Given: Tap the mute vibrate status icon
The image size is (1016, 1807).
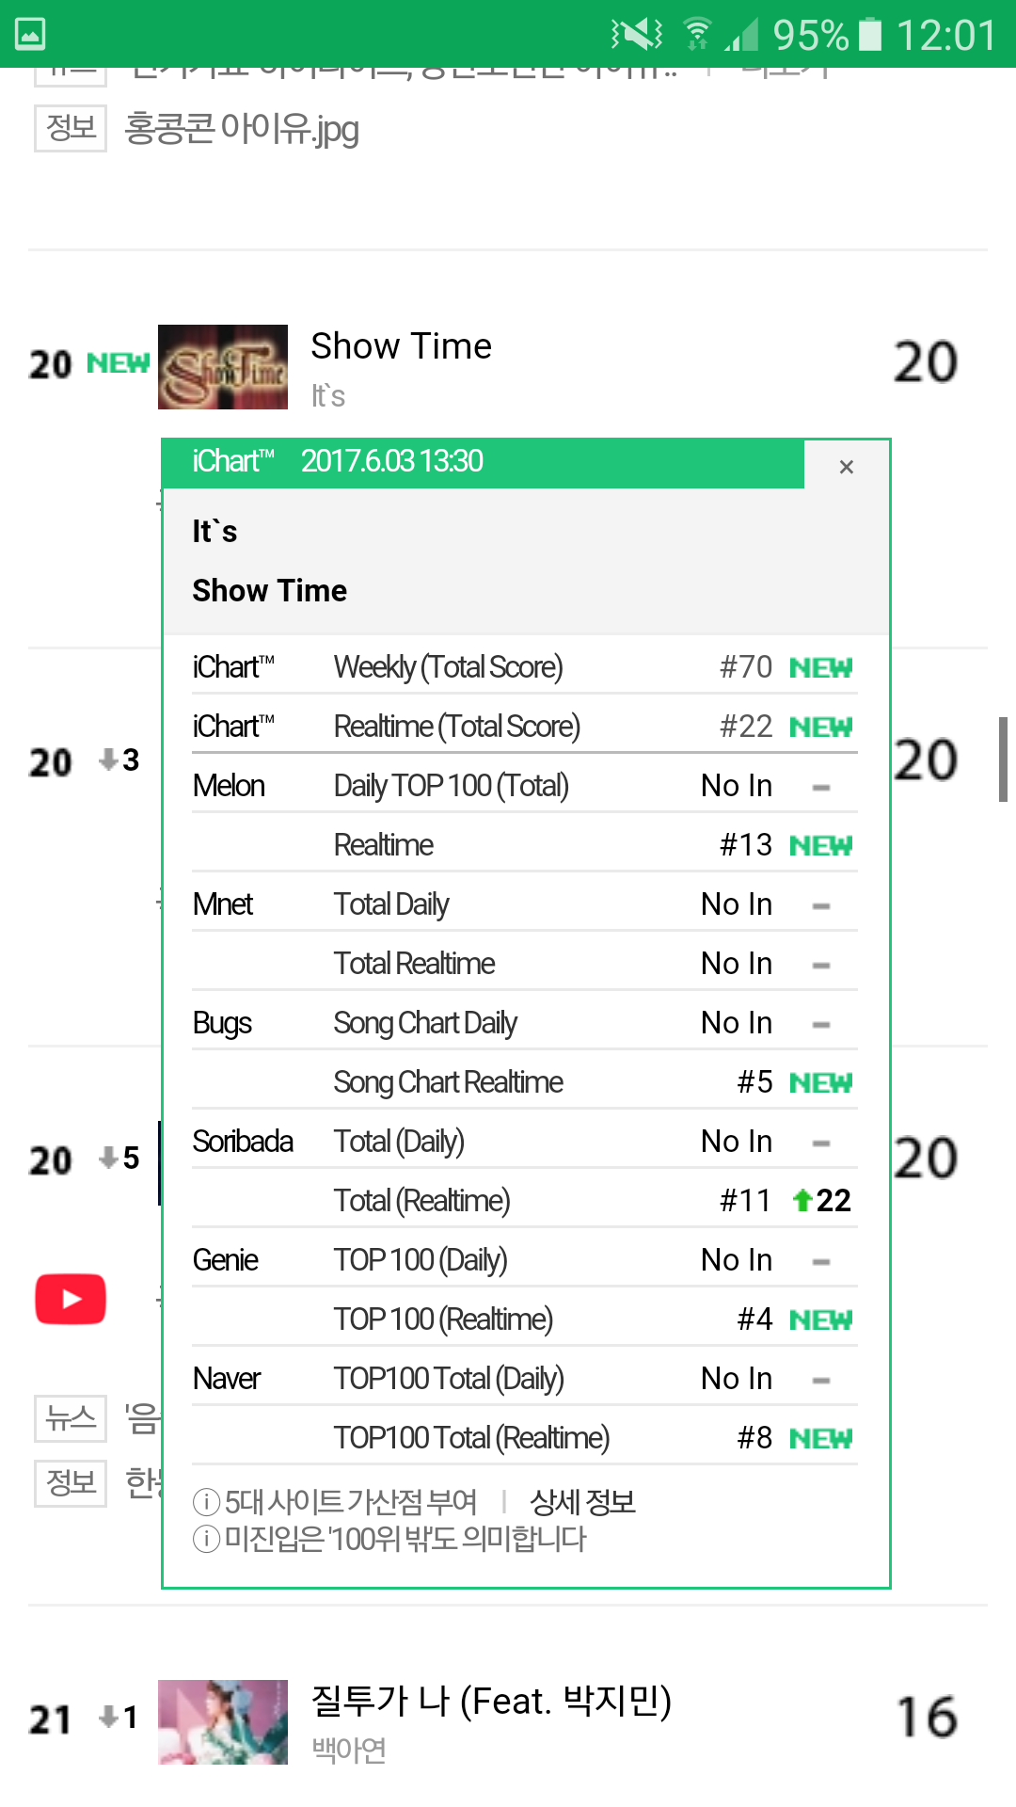Looking at the screenshot, I should (637, 34).
